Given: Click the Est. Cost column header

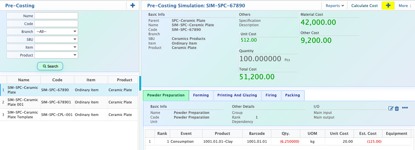Looking at the screenshot, I should (368, 133).
